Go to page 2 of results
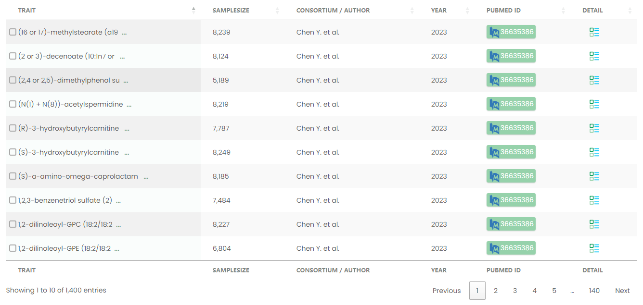 pos(496,291)
